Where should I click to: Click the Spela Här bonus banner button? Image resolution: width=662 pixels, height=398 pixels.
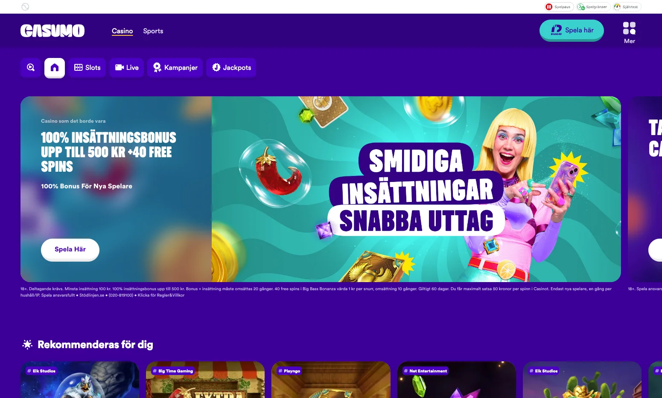pyautogui.click(x=70, y=249)
